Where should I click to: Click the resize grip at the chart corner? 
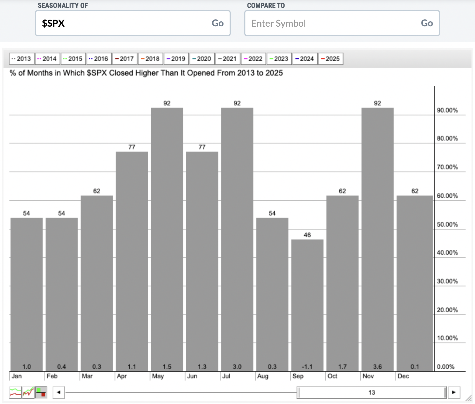coord(469,398)
